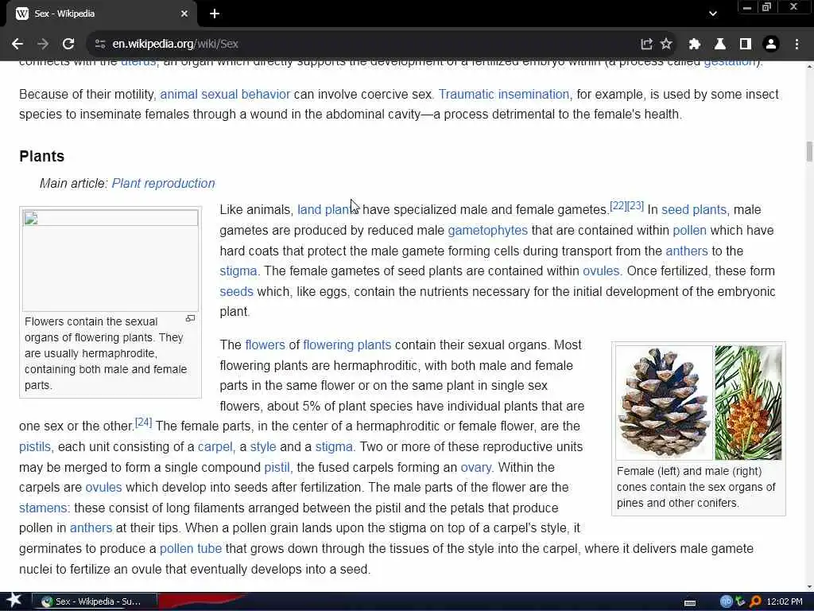The width and height of the screenshot is (814, 611).
Task: Click the green tray icon
Action: [740, 601]
